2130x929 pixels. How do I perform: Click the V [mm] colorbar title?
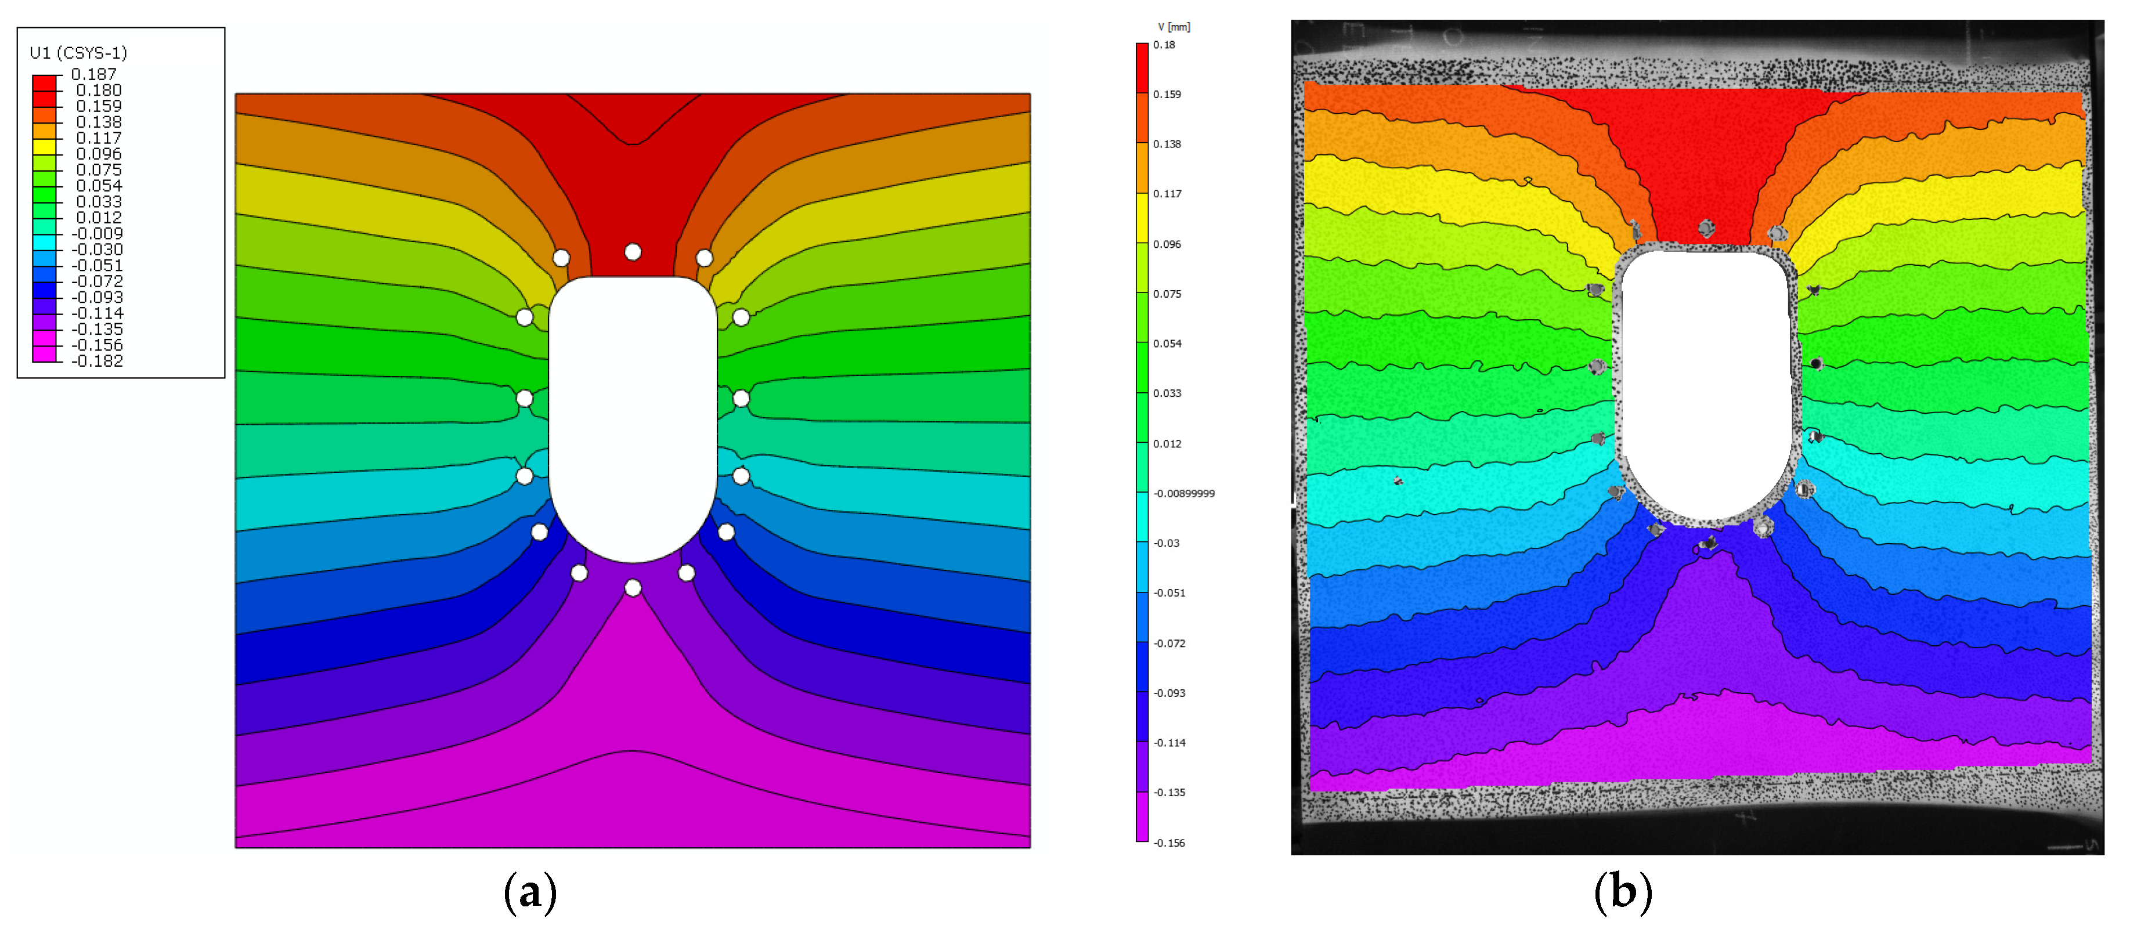tap(1174, 27)
